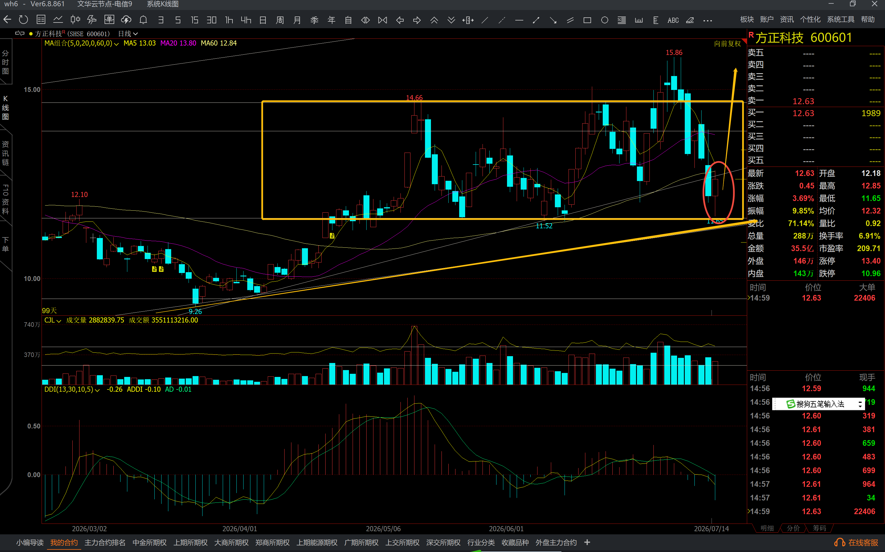The height and width of the screenshot is (552, 885).
Task: Select the candlestick chart icon
Action: [x=75, y=20]
